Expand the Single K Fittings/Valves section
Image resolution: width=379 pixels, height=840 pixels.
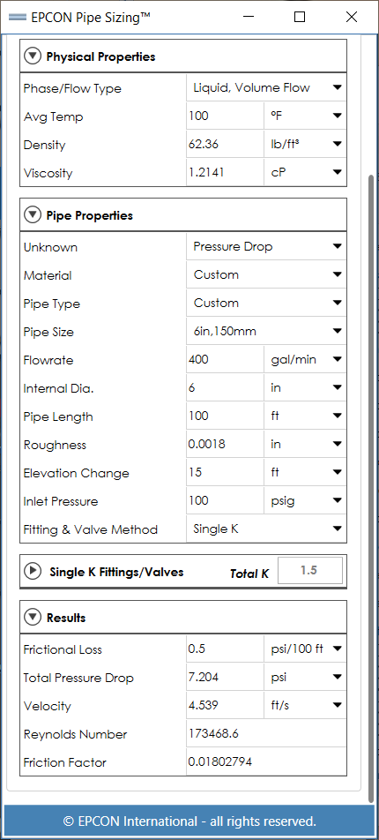pyautogui.click(x=33, y=571)
